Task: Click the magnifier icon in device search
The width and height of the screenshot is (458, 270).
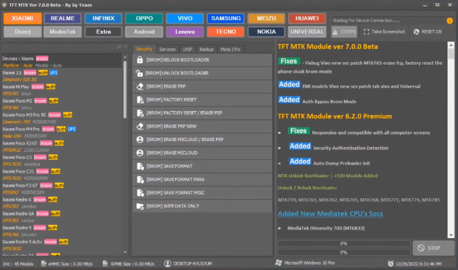Action: click(118, 48)
